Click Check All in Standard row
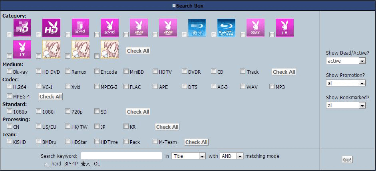The width and height of the screenshot is (376, 171). click(x=138, y=112)
